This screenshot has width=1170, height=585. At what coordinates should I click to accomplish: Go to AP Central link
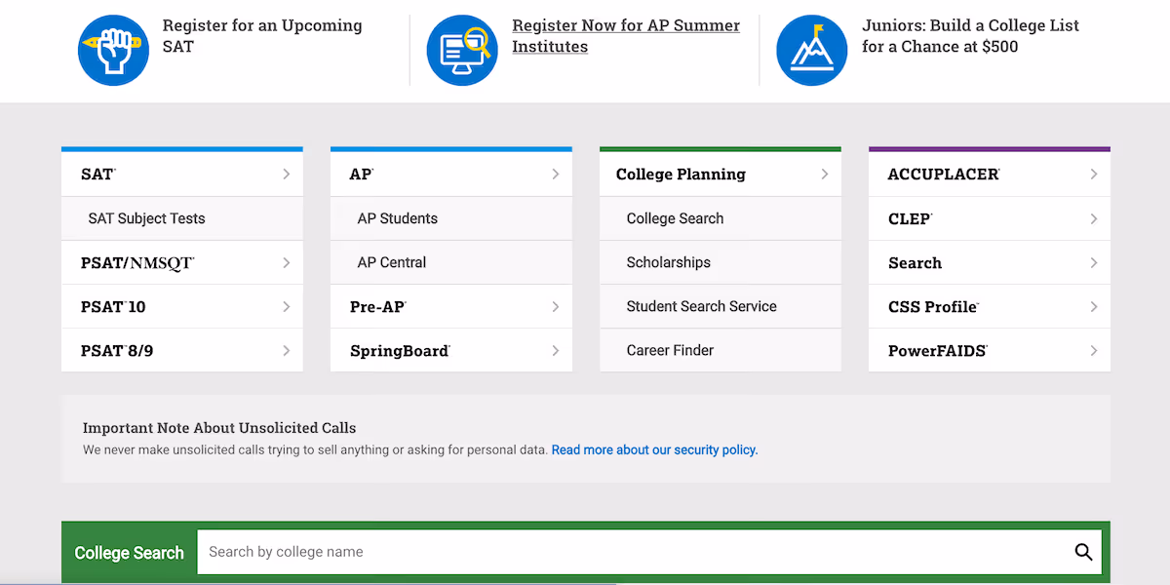point(392,262)
